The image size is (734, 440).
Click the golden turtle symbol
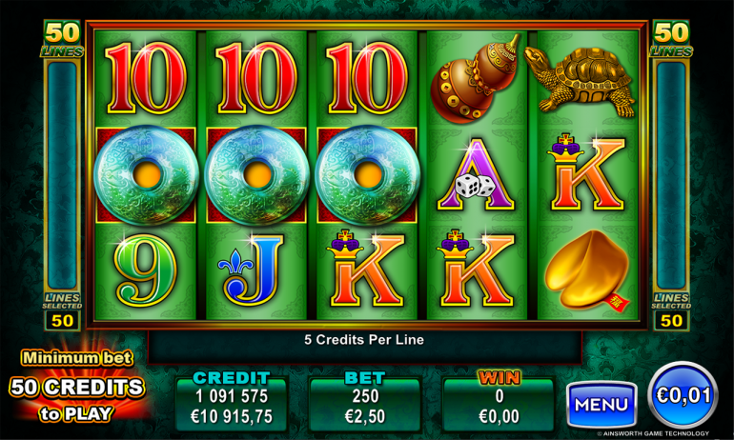pyautogui.click(x=581, y=80)
